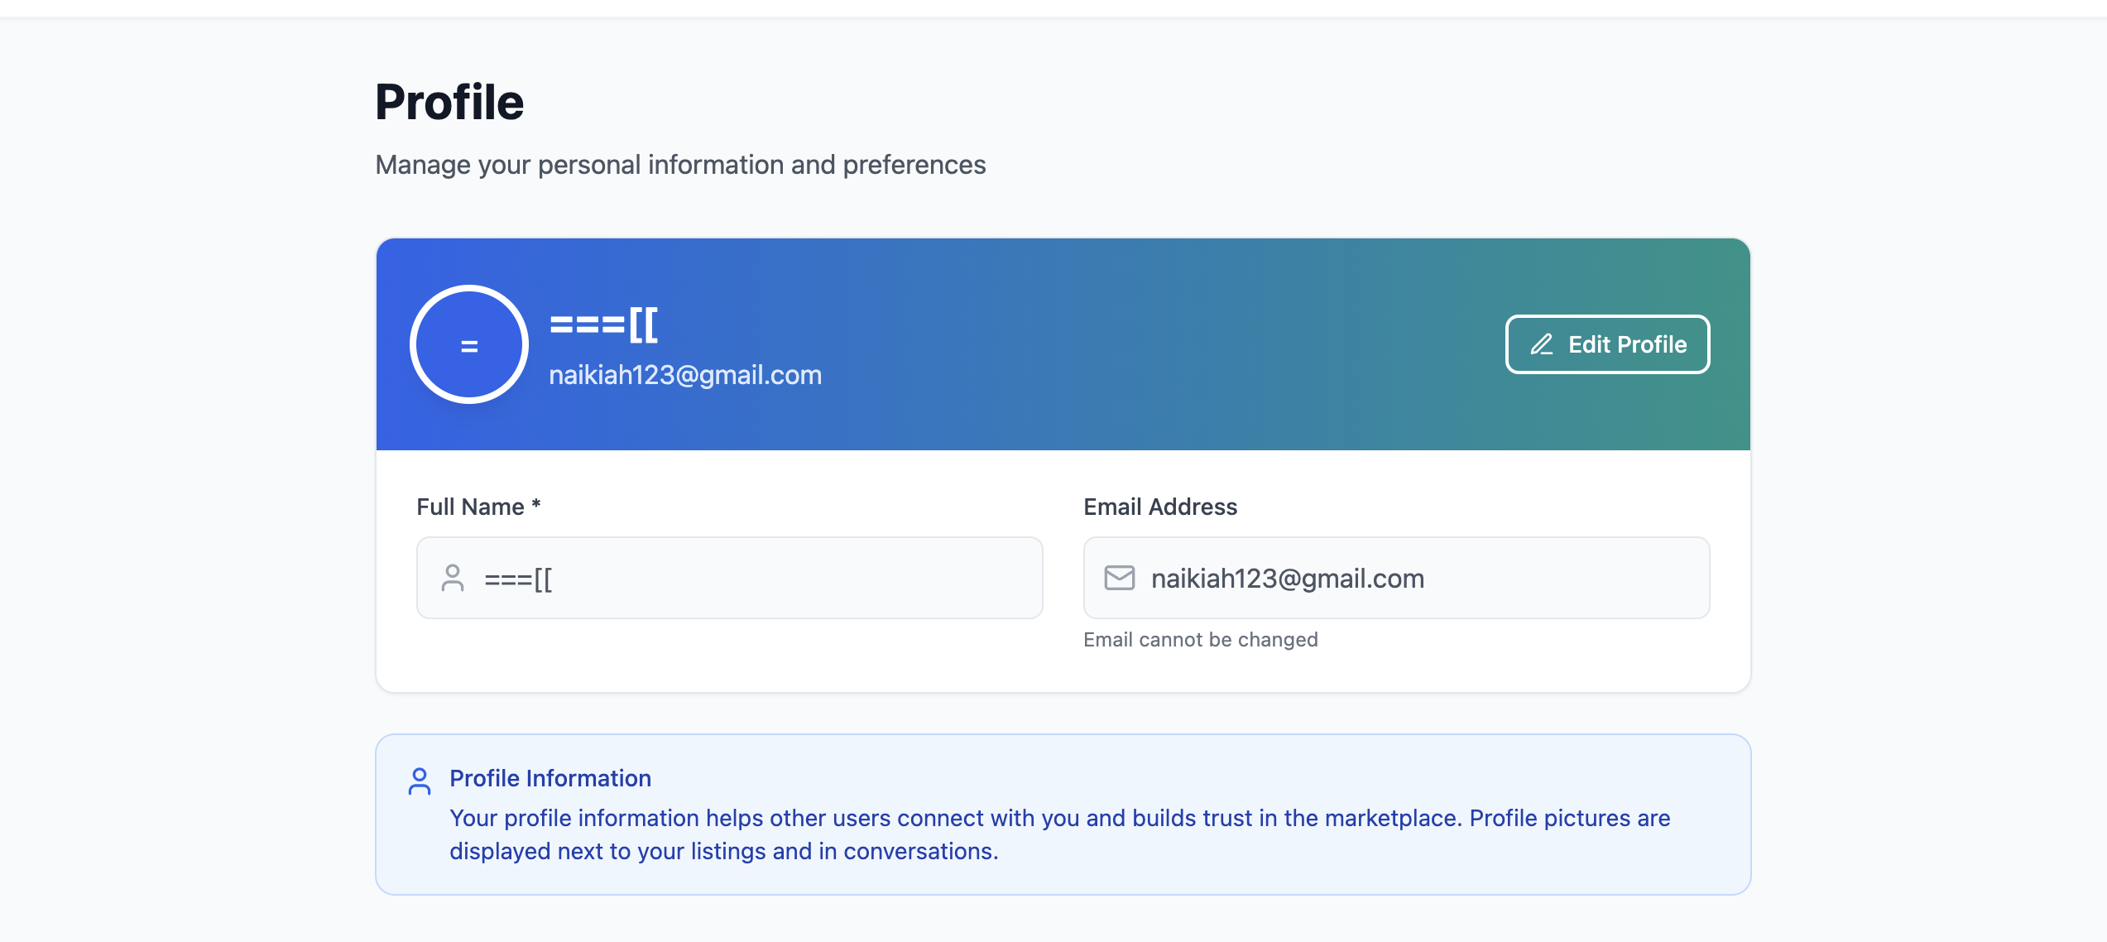Viewport: 2107px width, 942px height.
Task: Click the Profile page heading
Action: 449,103
